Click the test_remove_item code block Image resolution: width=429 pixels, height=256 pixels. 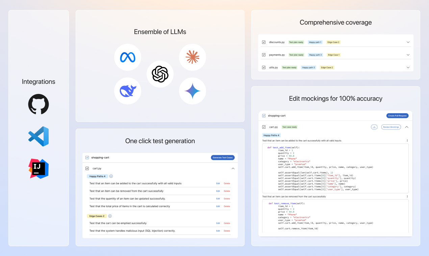tap(335, 216)
